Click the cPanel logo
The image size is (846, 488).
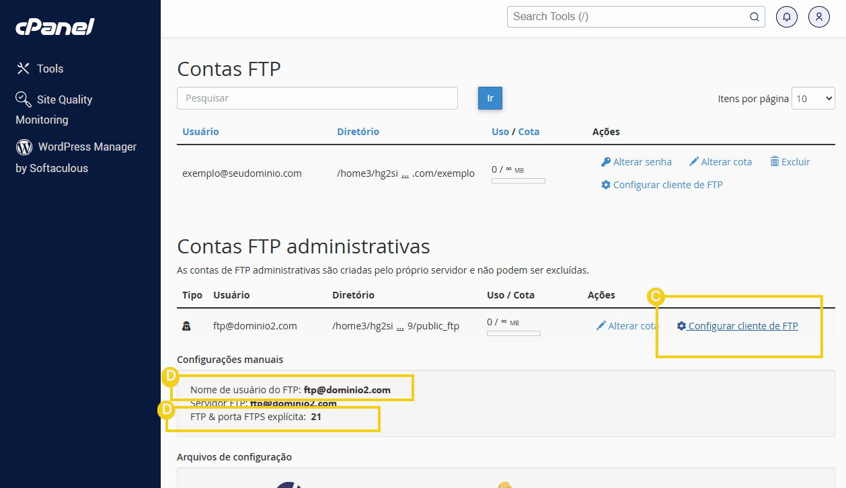point(55,27)
